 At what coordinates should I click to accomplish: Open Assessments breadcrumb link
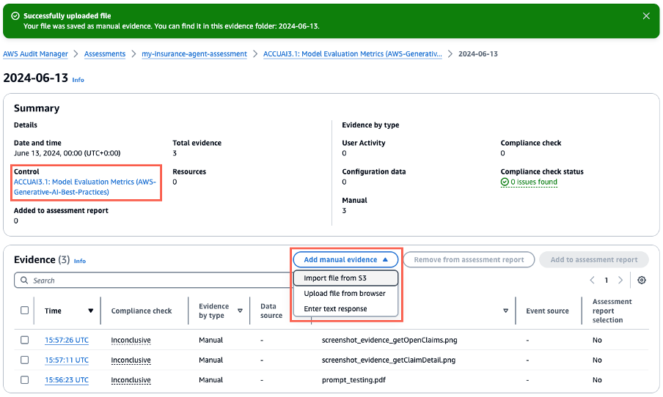(105, 54)
